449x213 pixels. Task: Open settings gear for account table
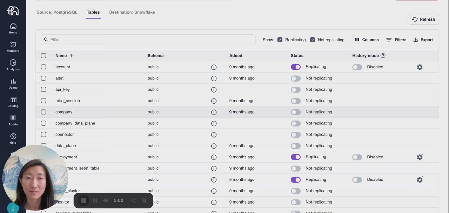420,67
